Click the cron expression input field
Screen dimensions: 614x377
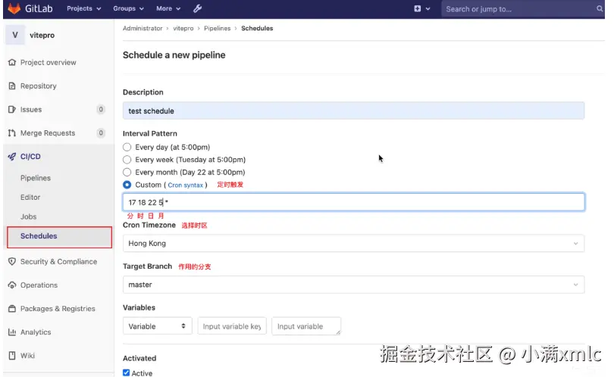[x=353, y=202]
